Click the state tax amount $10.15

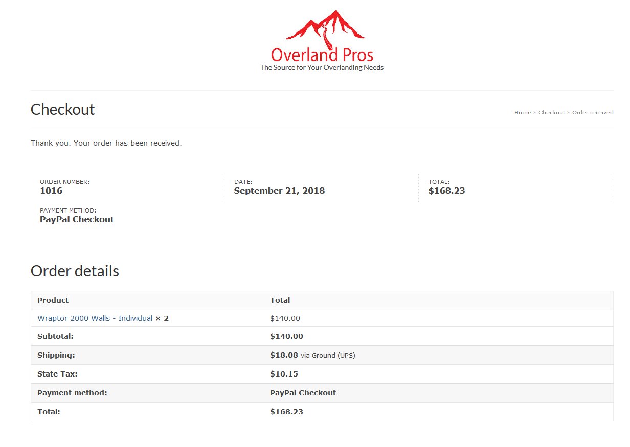pyautogui.click(x=284, y=374)
